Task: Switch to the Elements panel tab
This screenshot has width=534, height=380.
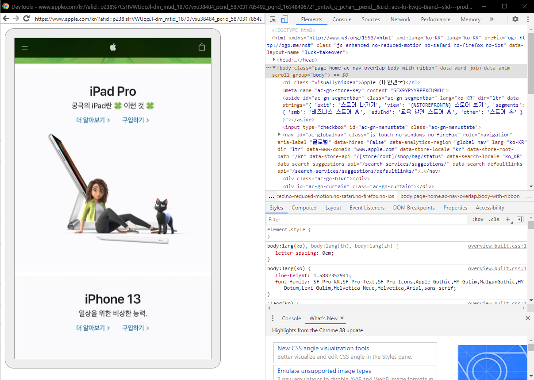Action: tap(311, 19)
